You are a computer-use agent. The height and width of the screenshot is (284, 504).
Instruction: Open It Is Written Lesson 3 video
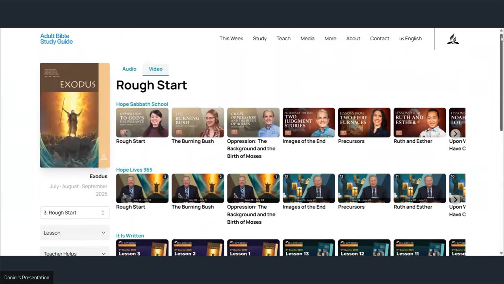[142, 248]
